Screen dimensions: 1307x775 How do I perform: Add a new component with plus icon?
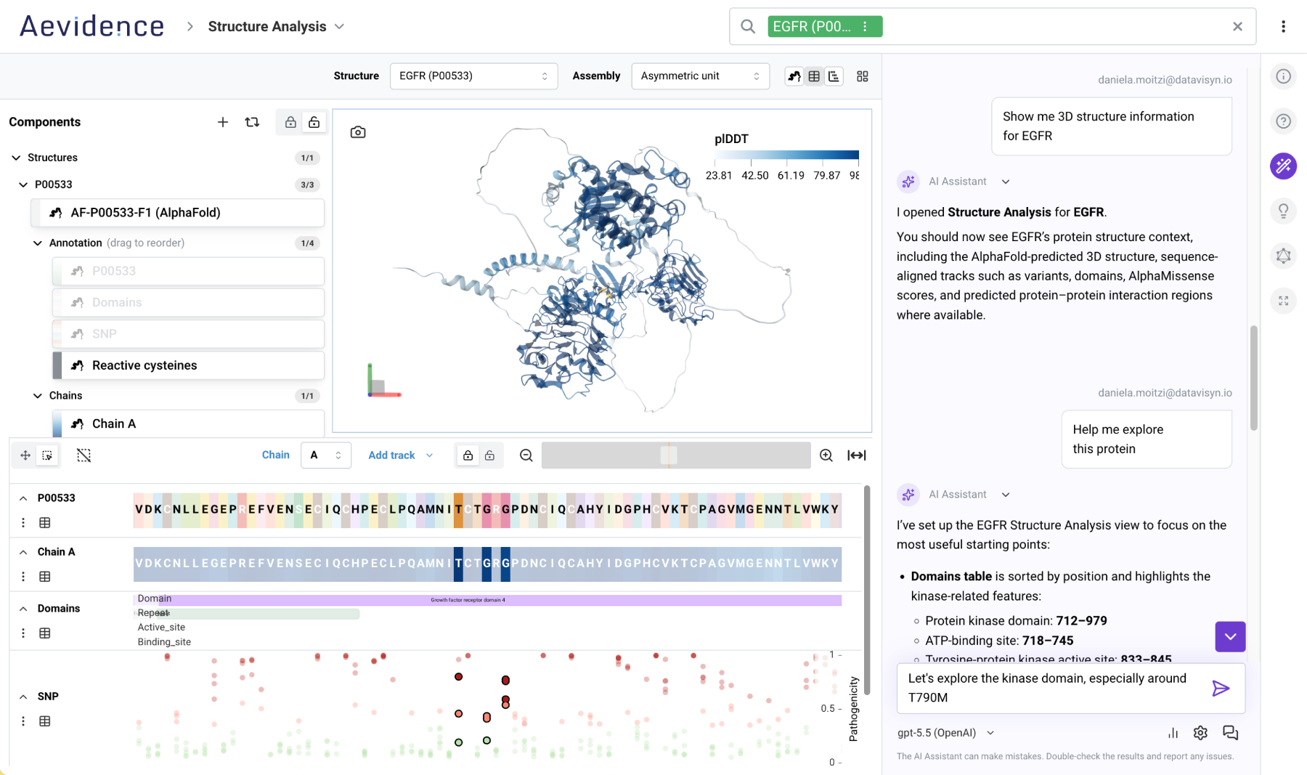click(223, 122)
